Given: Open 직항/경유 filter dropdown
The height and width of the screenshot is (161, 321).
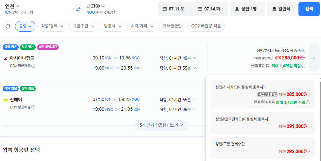Looking at the screenshot, I should (x=52, y=26).
